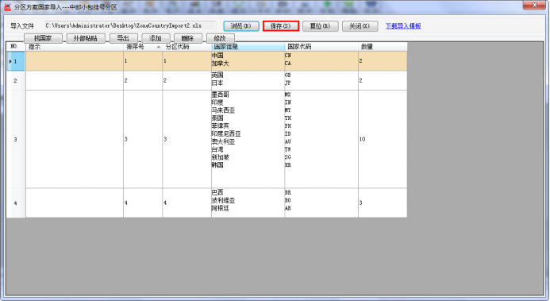This screenshot has width=550, height=301.
Task: Click the import file path field
Action: coord(130,25)
